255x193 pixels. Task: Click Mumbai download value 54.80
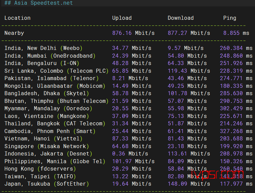point(176,56)
